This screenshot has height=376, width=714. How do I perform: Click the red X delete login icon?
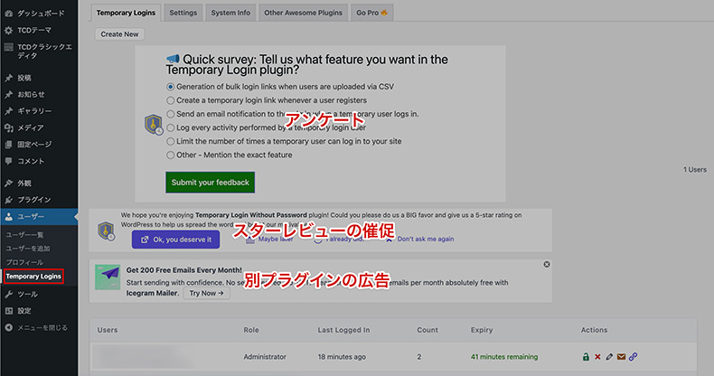coord(597,356)
